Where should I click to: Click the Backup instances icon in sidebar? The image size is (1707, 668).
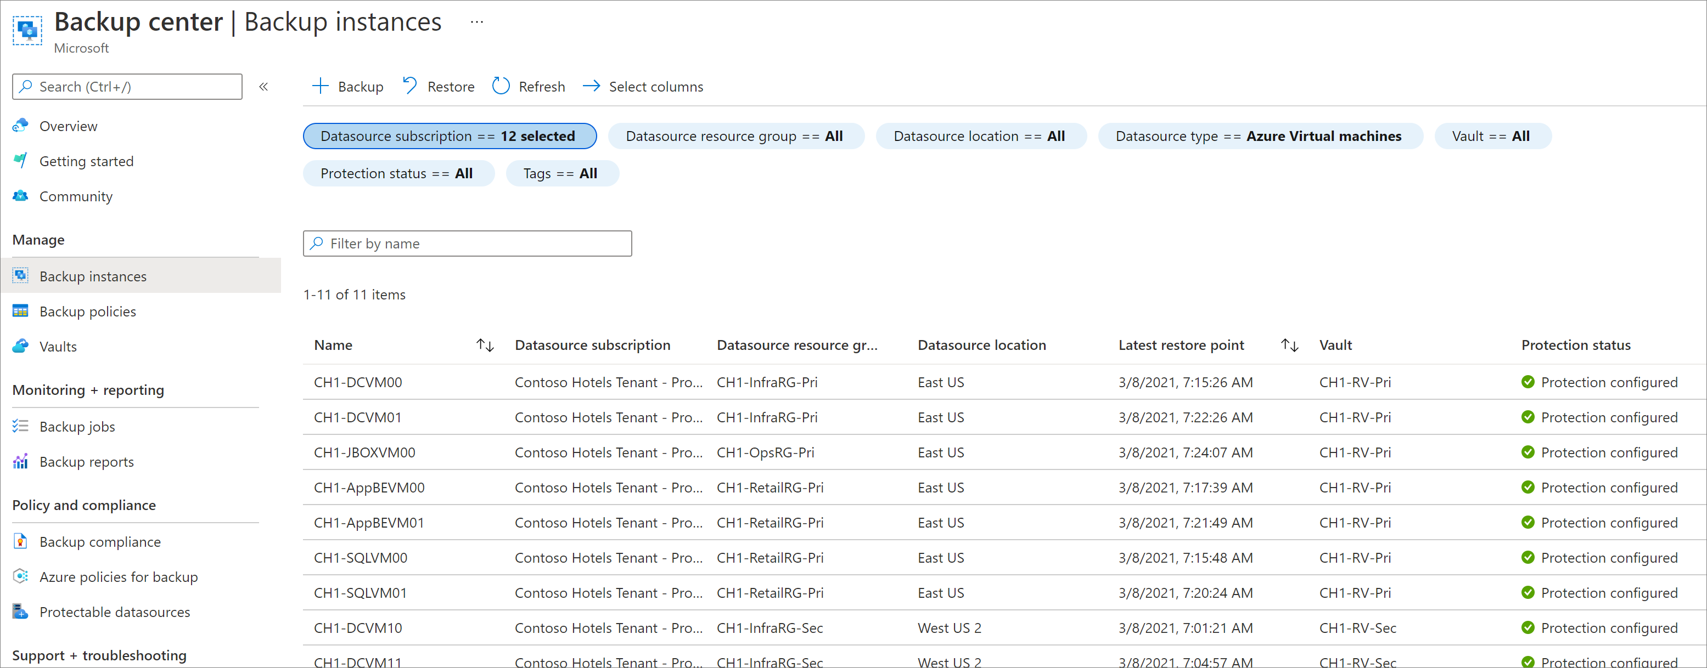coord(20,275)
